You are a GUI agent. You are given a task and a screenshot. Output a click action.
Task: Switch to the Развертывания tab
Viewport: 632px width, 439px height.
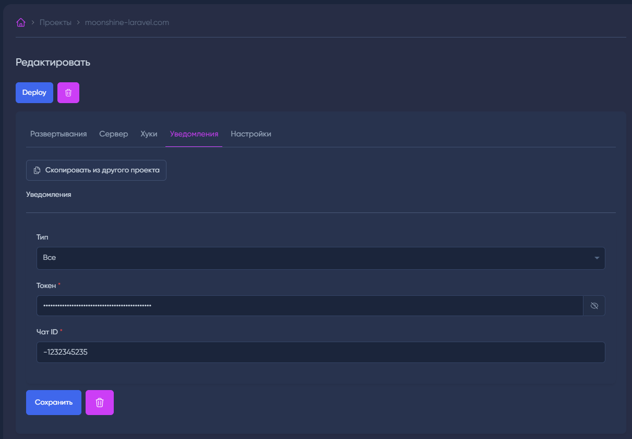point(58,134)
